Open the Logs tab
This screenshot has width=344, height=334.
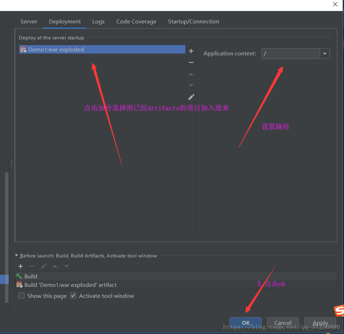tap(98, 22)
